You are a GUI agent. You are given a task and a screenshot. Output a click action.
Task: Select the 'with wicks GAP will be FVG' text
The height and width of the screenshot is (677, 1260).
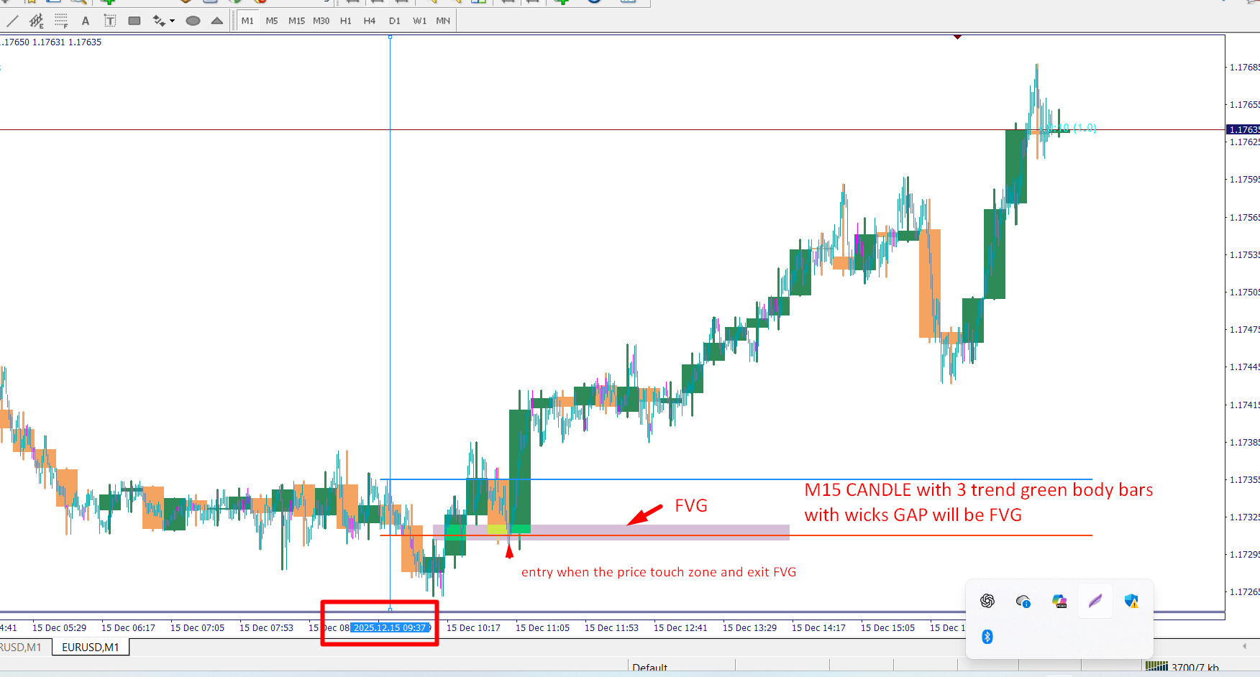point(913,515)
